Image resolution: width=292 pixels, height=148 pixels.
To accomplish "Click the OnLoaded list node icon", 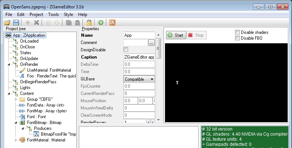I will pos(15,41).
